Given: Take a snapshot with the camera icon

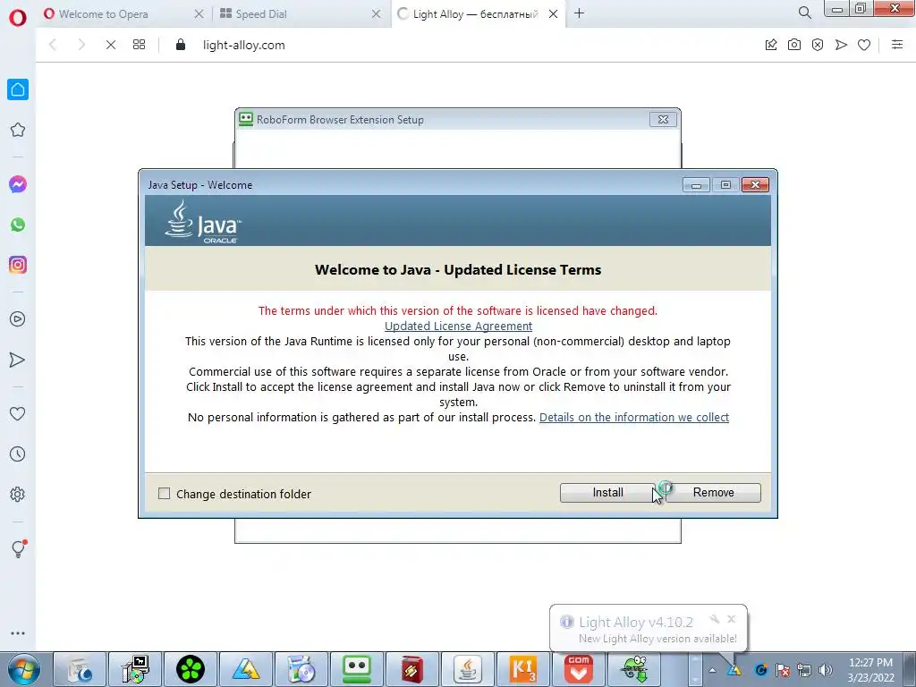Looking at the screenshot, I should (794, 45).
